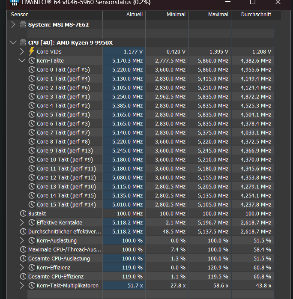
Task: Click the Maximal column header
Action: 210,15
